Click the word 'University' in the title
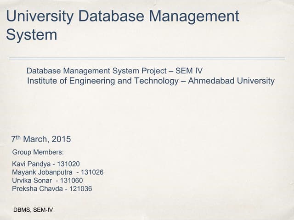 pos(39,16)
